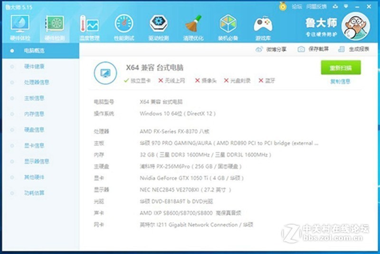Click DVD-E818A9T optical drive value
This screenshot has width=380, height=254.
pyautogui.click(x=176, y=201)
